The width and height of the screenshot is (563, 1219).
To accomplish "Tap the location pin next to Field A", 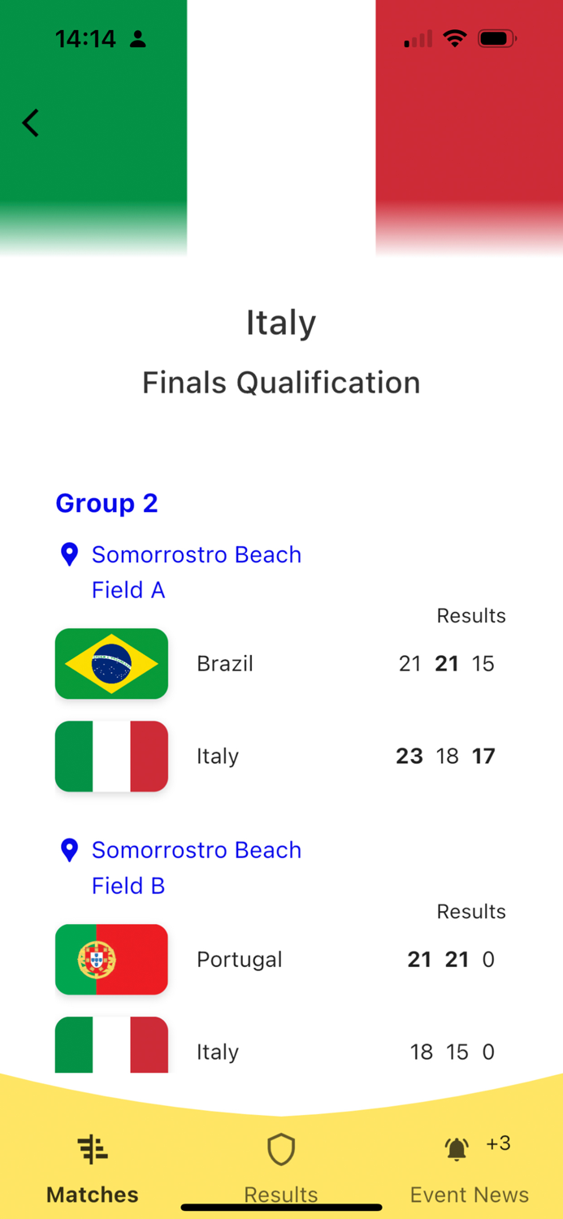I will click(69, 554).
